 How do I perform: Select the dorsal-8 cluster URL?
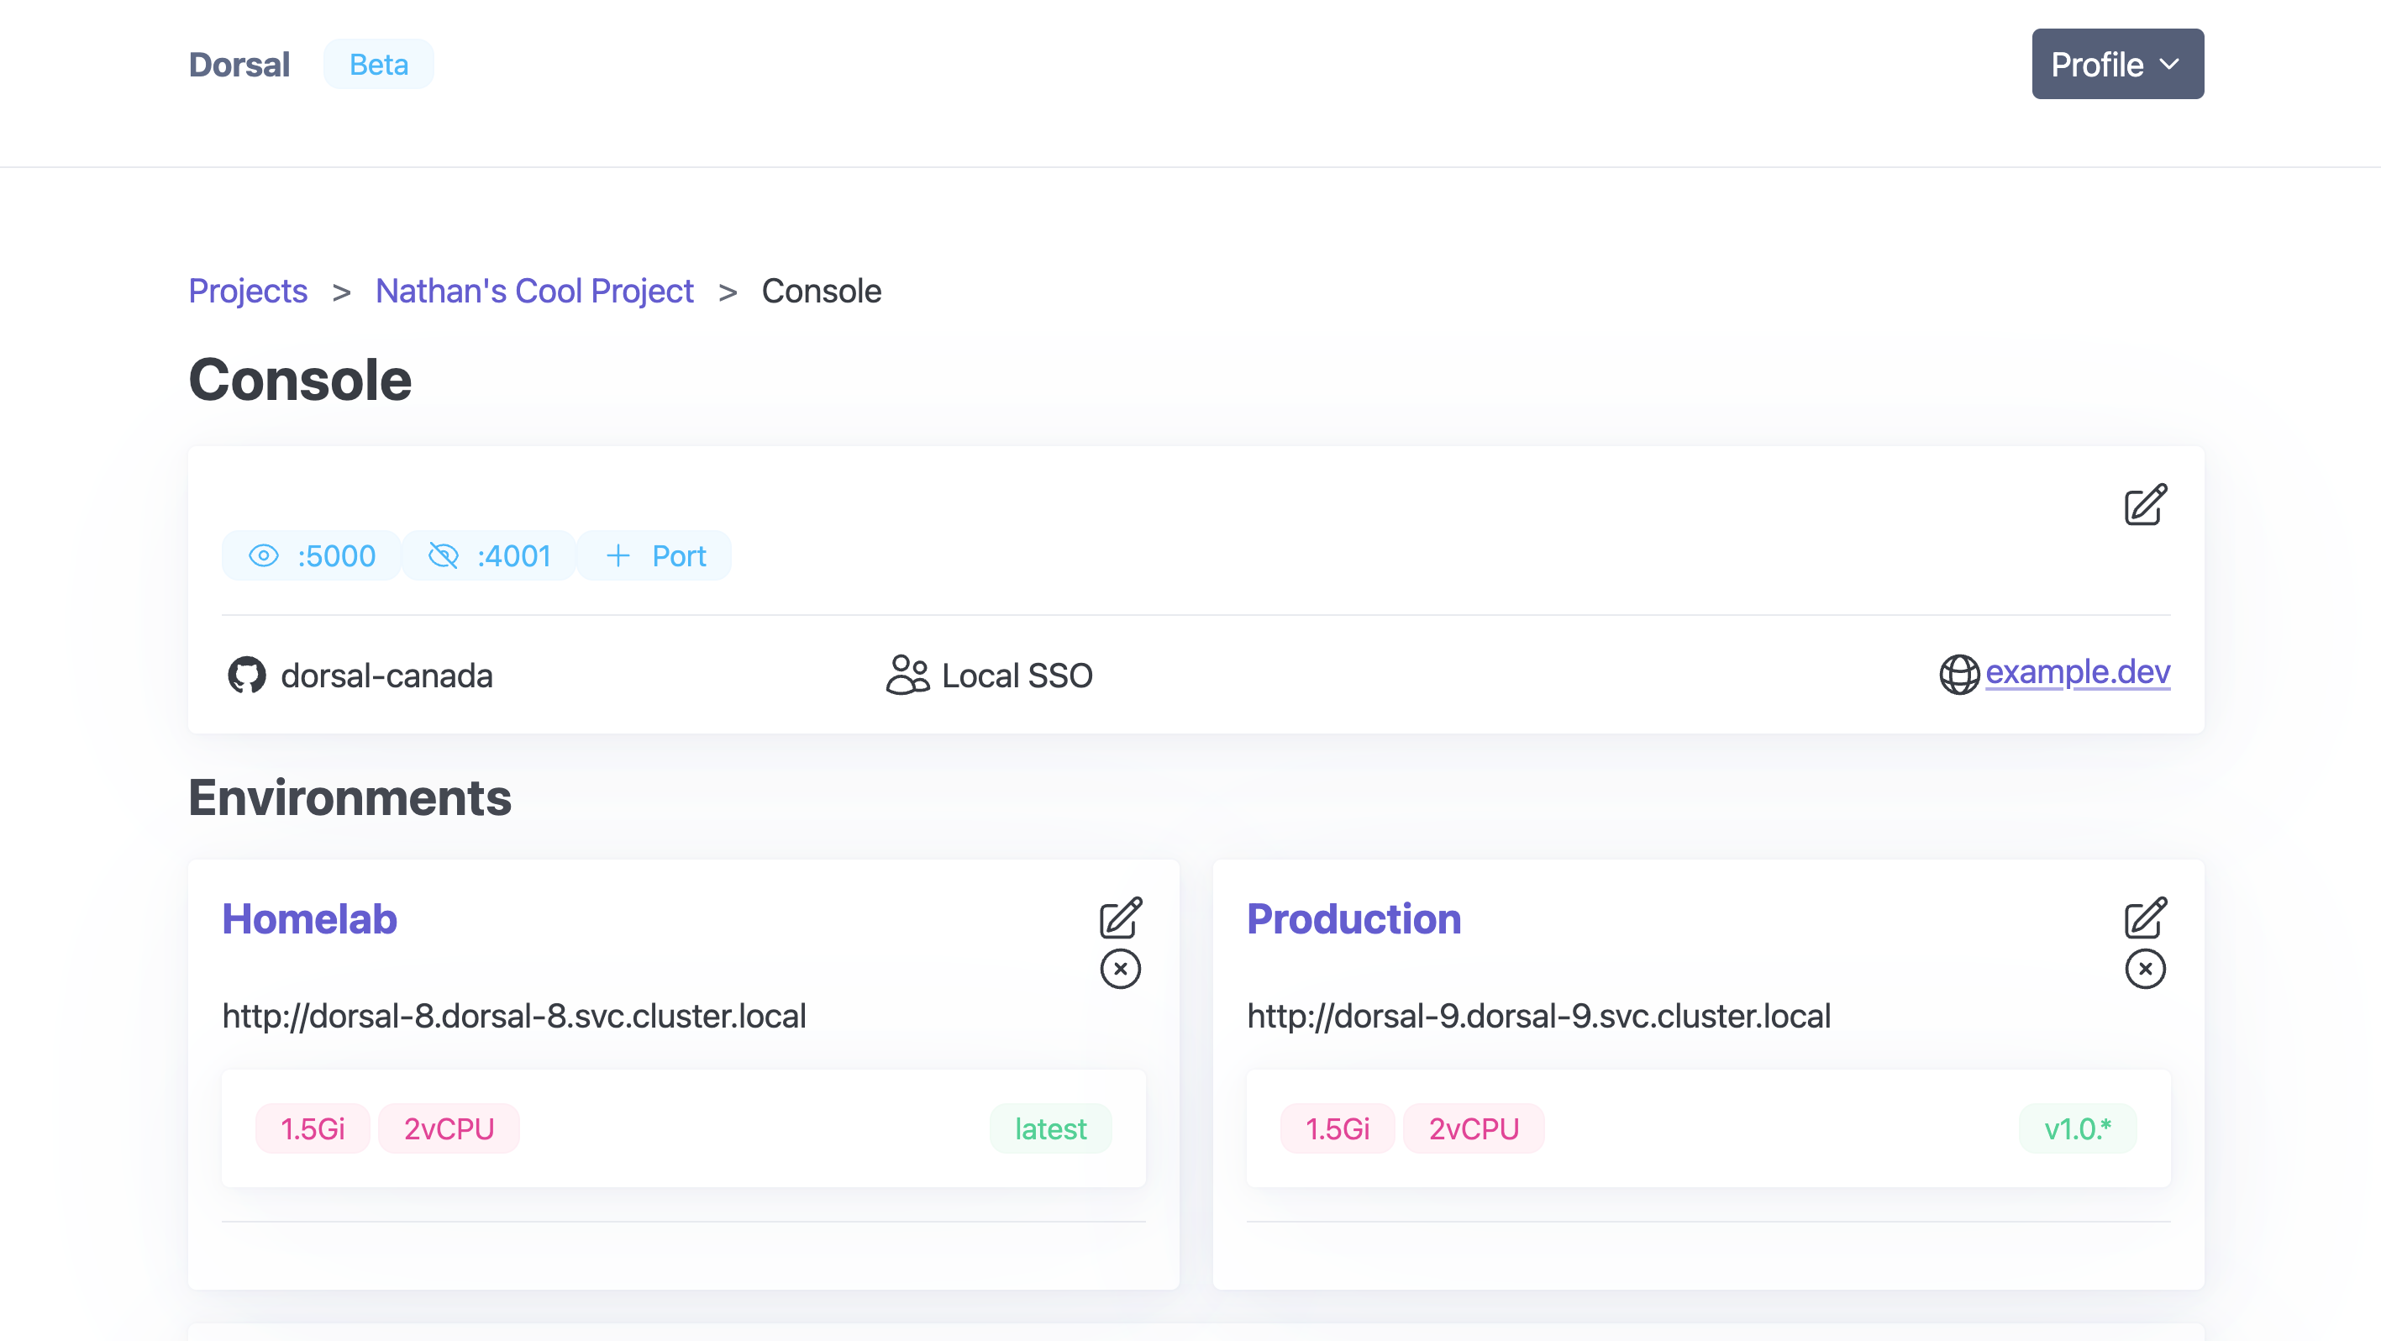pyautogui.click(x=514, y=1016)
